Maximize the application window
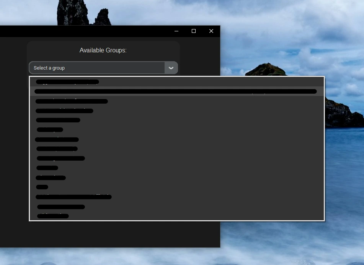This screenshot has height=265, width=364. (194, 31)
